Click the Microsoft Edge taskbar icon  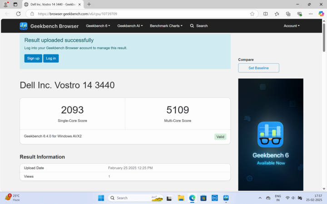192,198
